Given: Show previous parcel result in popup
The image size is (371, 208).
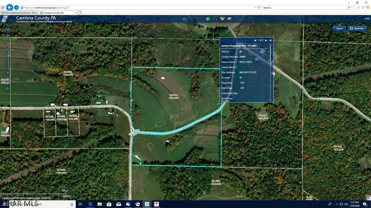Looking at the screenshot, I should click(x=255, y=40).
